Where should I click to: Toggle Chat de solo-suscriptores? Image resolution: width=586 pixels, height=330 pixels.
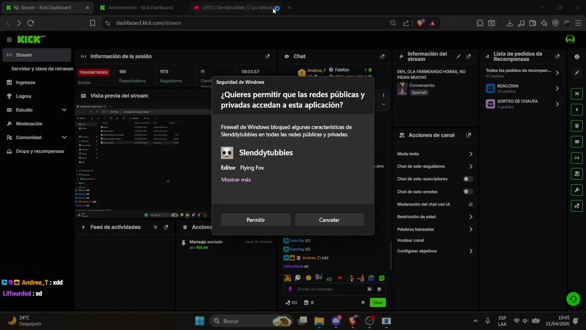[468, 179]
